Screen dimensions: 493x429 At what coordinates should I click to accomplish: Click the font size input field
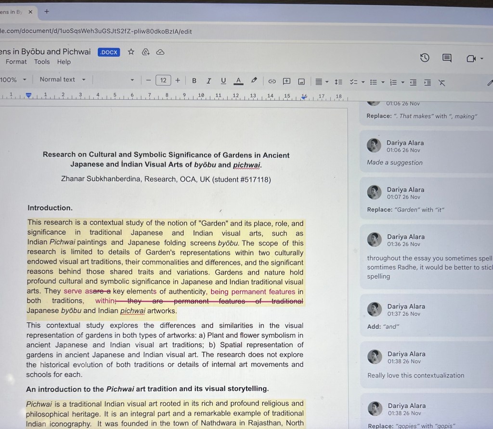point(163,80)
